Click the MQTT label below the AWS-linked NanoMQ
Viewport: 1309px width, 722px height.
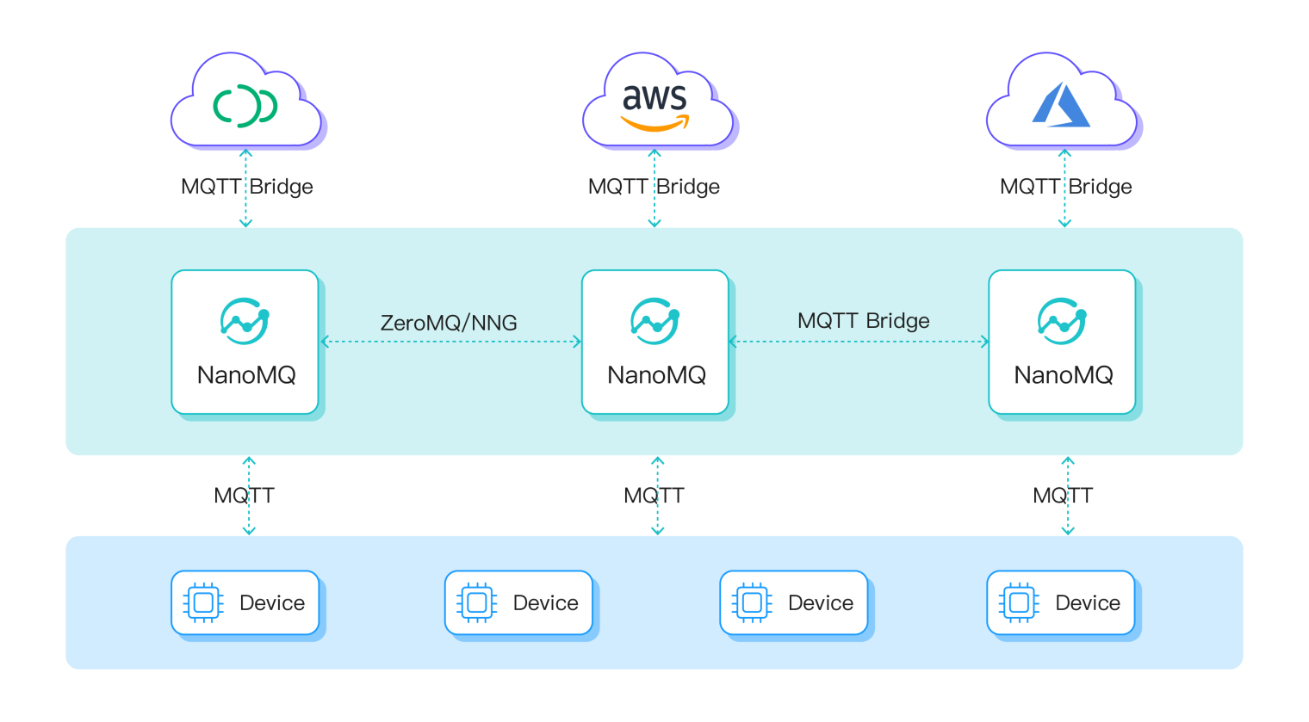pyautogui.click(x=654, y=496)
